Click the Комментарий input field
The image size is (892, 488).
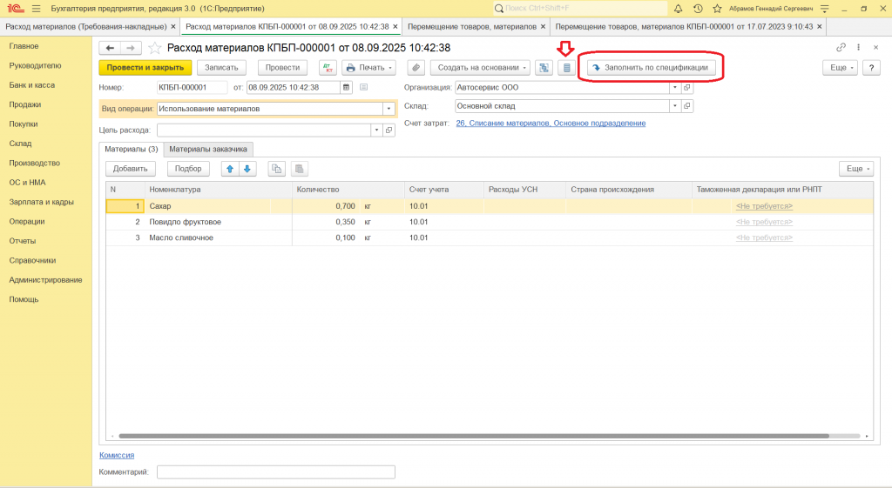click(276, 472)
